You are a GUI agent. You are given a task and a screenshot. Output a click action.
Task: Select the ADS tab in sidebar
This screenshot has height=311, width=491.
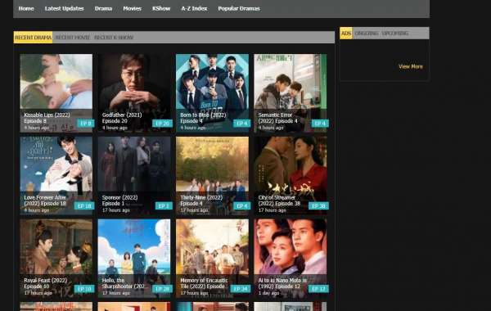[x=346, y=34]
